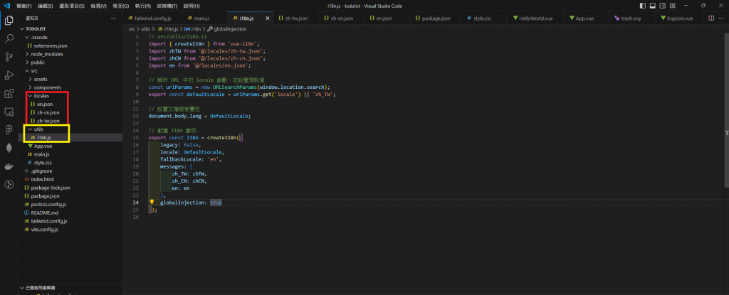Image resolution: width=729 pixels, height=295 pixels.
Task: Open the Remote Explorer view
Action: point(9,112)
